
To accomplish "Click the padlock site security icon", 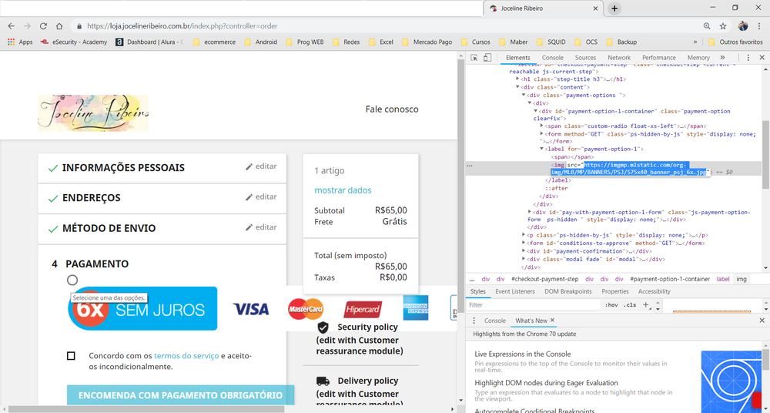I will pyautogui.click(x=79, y=26).
